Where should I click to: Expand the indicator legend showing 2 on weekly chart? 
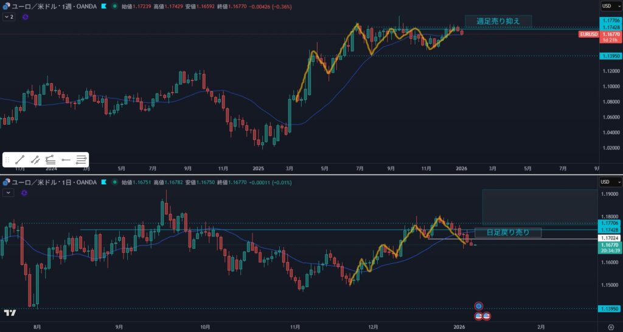[9, 17]
